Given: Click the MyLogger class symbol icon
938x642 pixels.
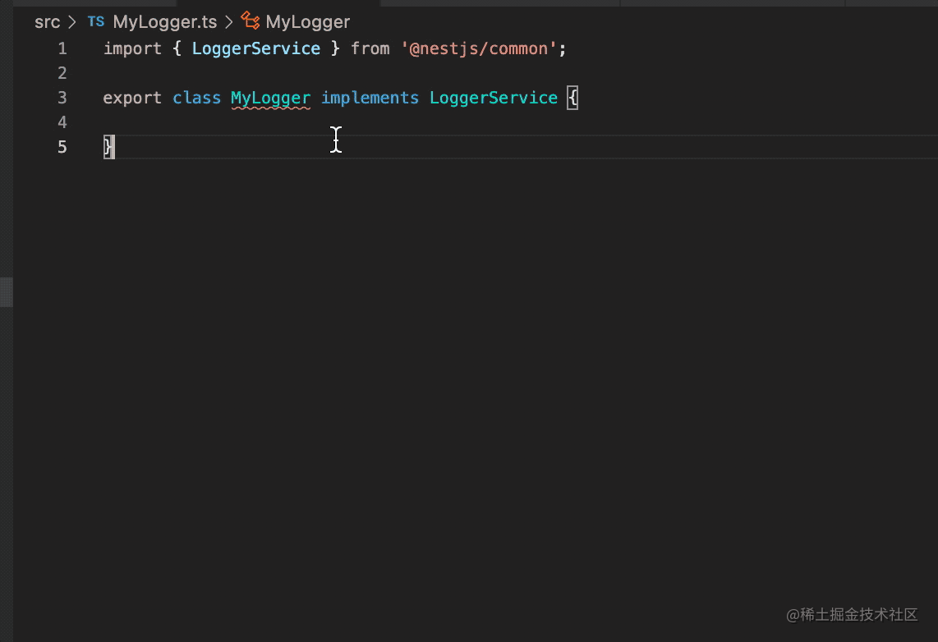Looking at the screenshot, I should pos(250,21).
